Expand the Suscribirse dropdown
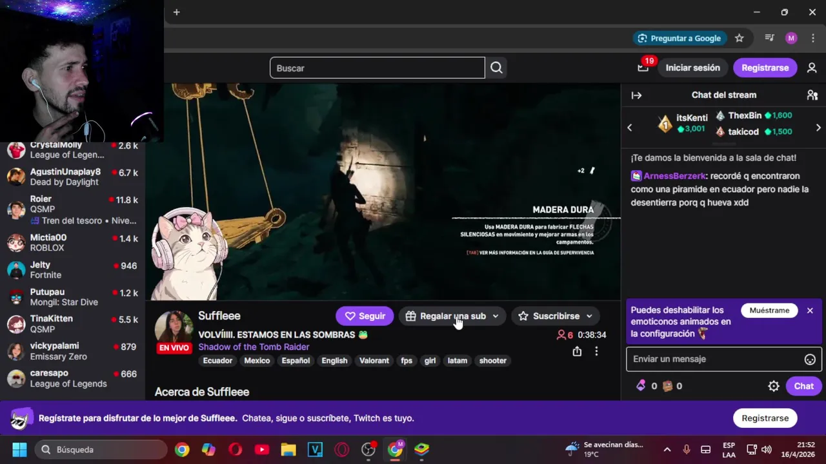The height and width of the screenshot is (464, 826). pos(589,316)
